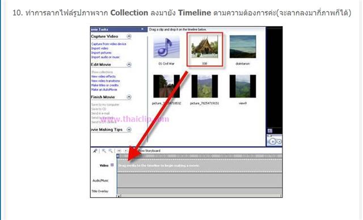
Task: Click the play timeline button
Action: [x=125, y=151]
